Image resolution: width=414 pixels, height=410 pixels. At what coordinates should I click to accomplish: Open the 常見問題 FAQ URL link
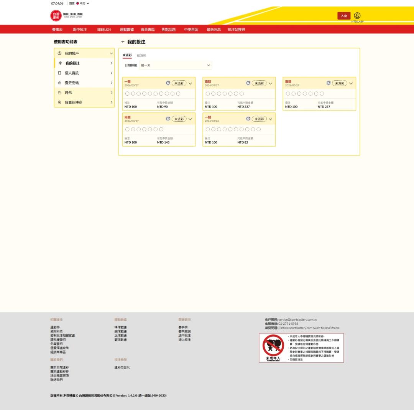[309, 328]
